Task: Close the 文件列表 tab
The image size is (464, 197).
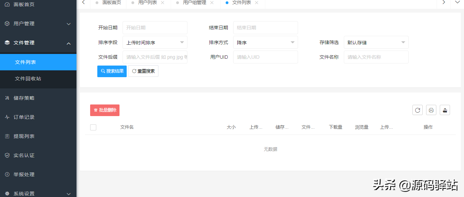Action: pyautogui.click(x=256, y=2)
